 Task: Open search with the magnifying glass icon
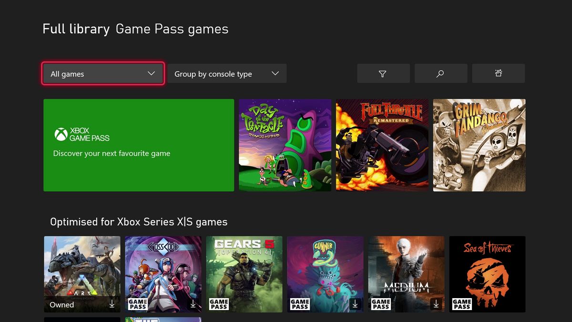point(440,73)
